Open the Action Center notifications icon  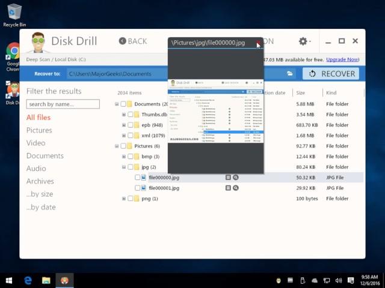point(351,280)
